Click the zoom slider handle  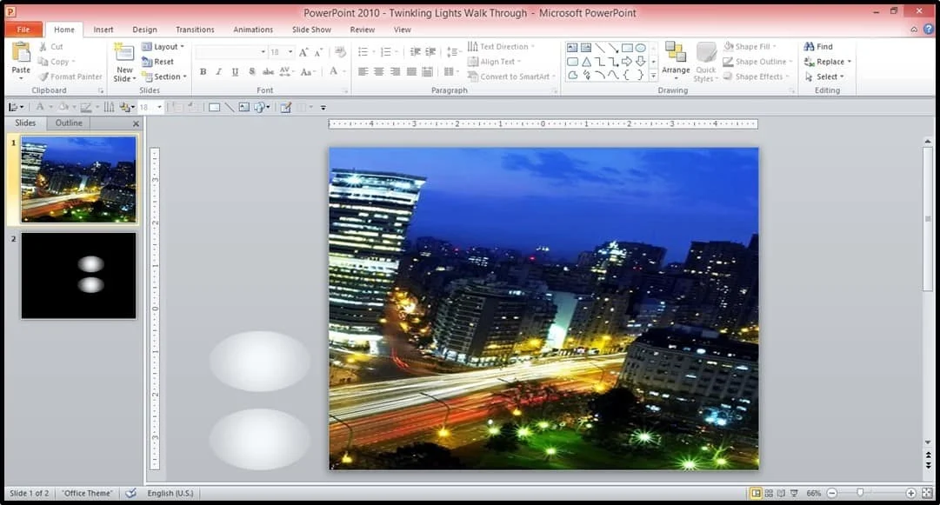(860, 493)
